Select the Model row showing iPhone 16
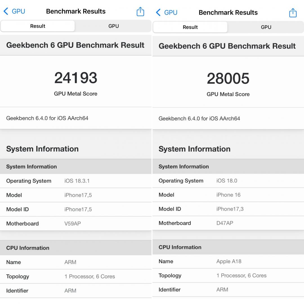The image size is (304, 304). point(228,195)
